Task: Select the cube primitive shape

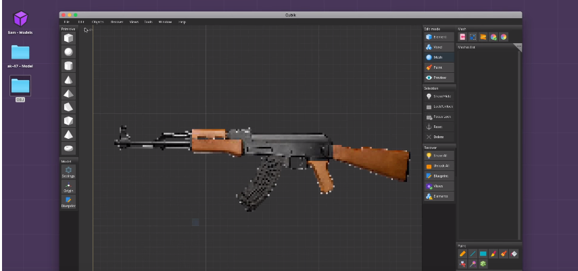Action: coord(68,38)
